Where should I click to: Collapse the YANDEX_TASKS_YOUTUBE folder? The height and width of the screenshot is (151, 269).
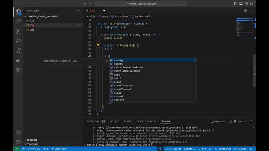coord(42,16)
